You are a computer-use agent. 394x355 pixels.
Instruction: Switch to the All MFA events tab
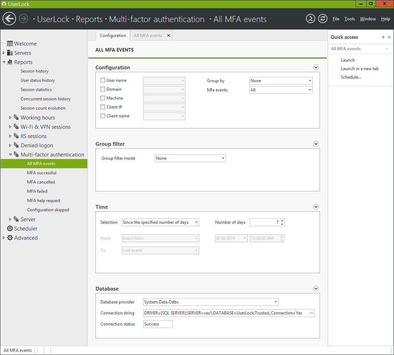[148, 36]
